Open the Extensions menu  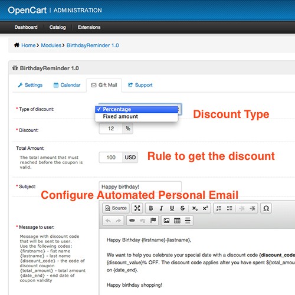coord(89,27)
